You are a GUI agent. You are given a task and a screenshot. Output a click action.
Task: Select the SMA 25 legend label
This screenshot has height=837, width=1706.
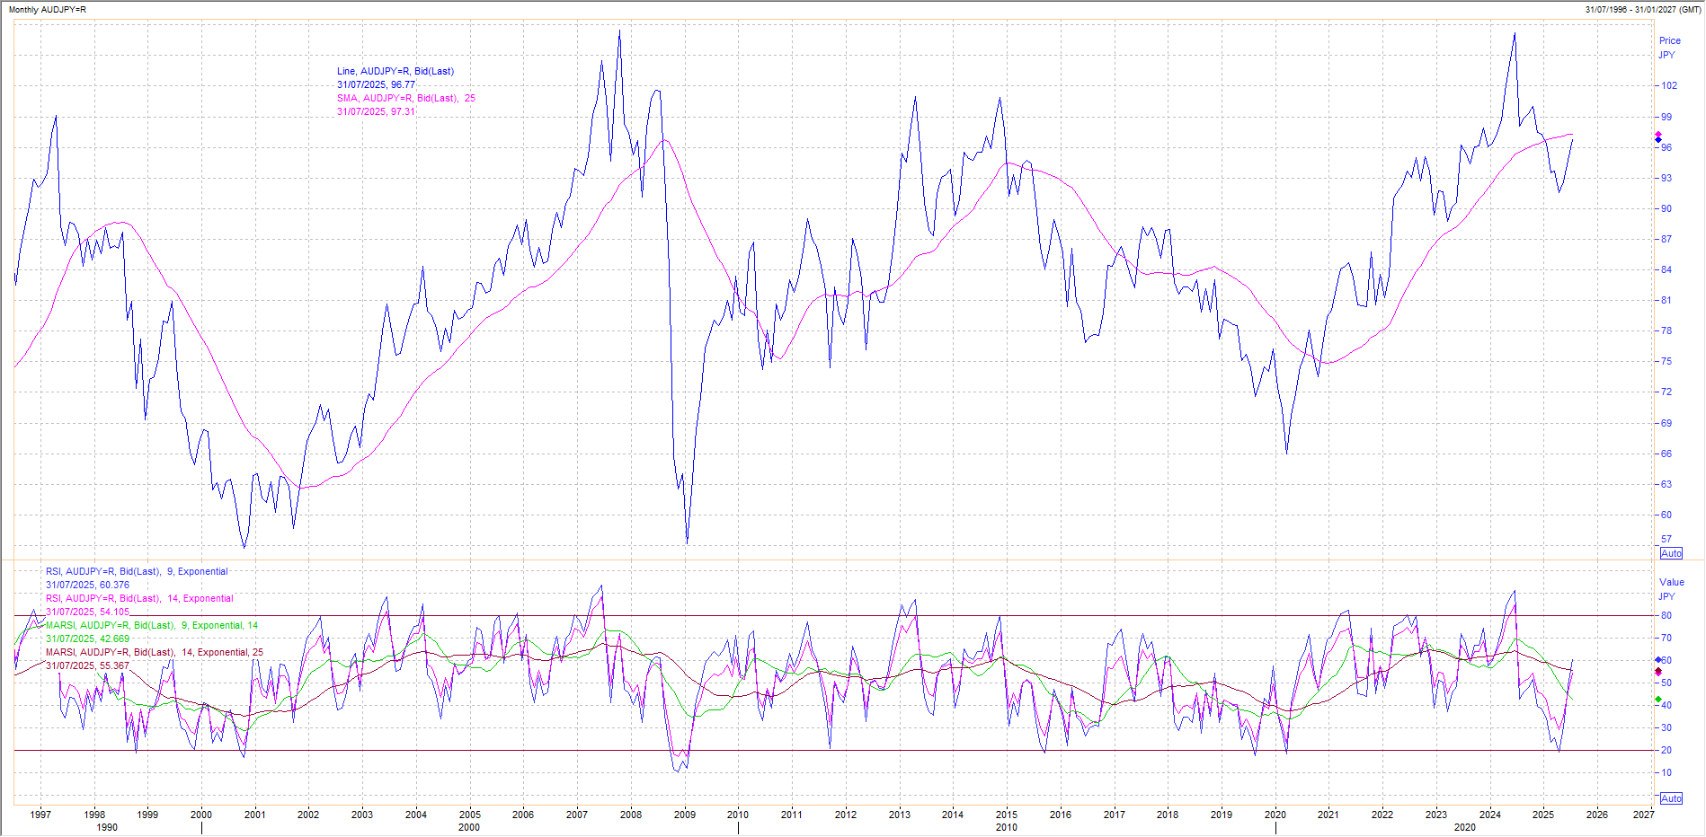[405, 98]
